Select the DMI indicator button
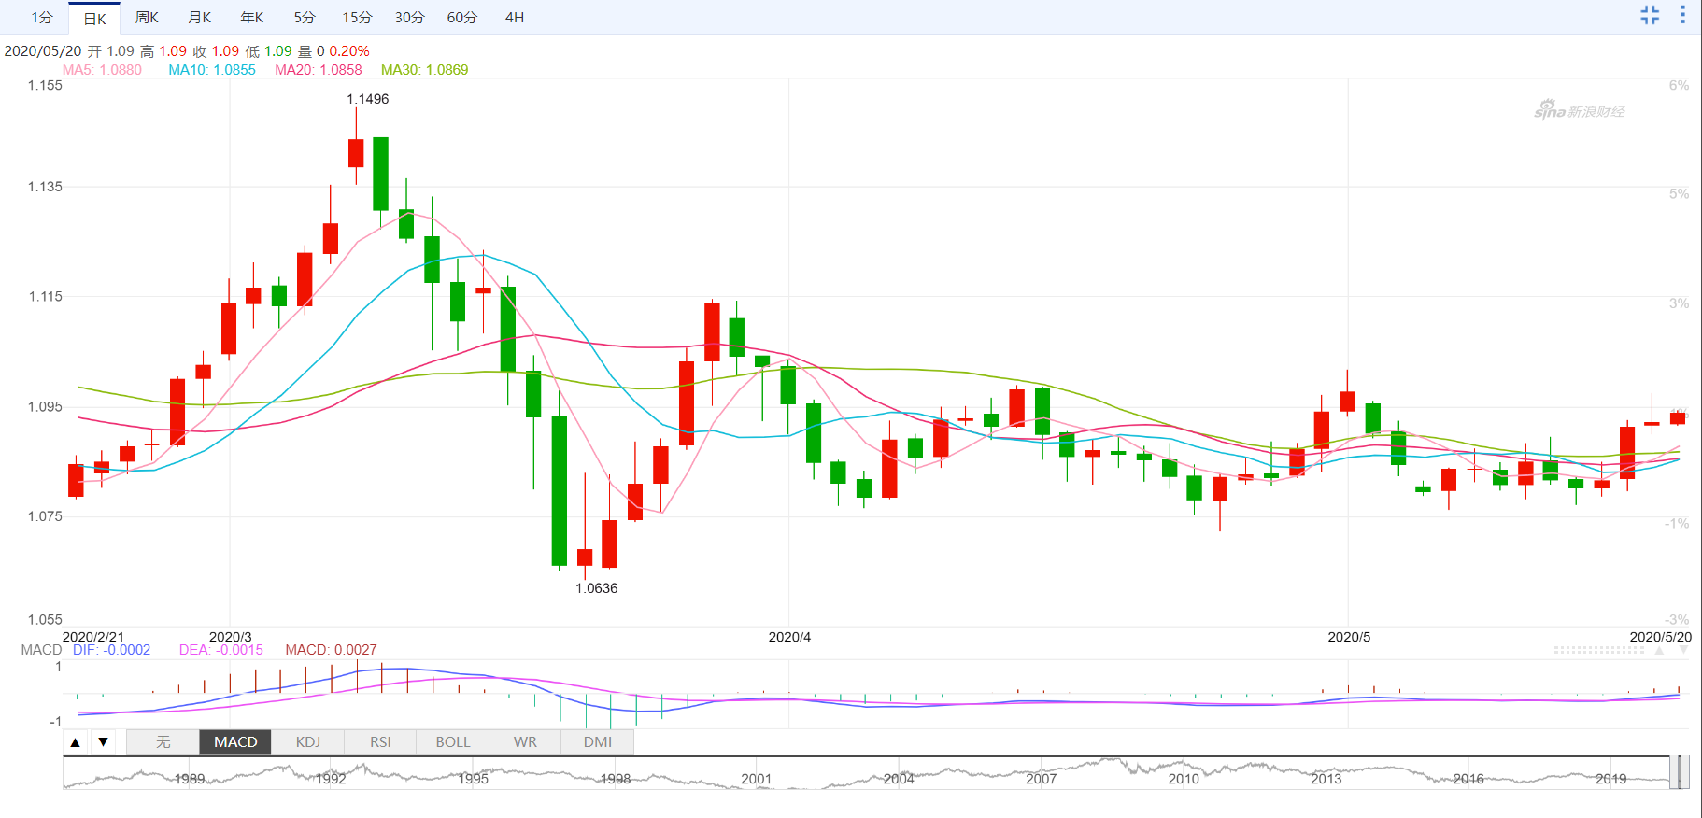 598,742
